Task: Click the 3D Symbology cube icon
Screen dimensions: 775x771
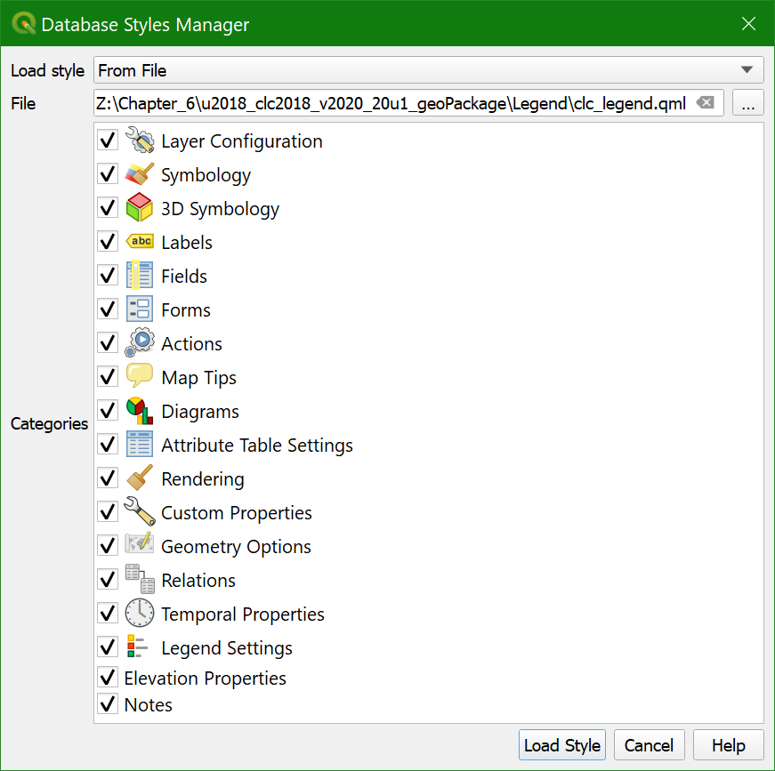Action: 140,207
